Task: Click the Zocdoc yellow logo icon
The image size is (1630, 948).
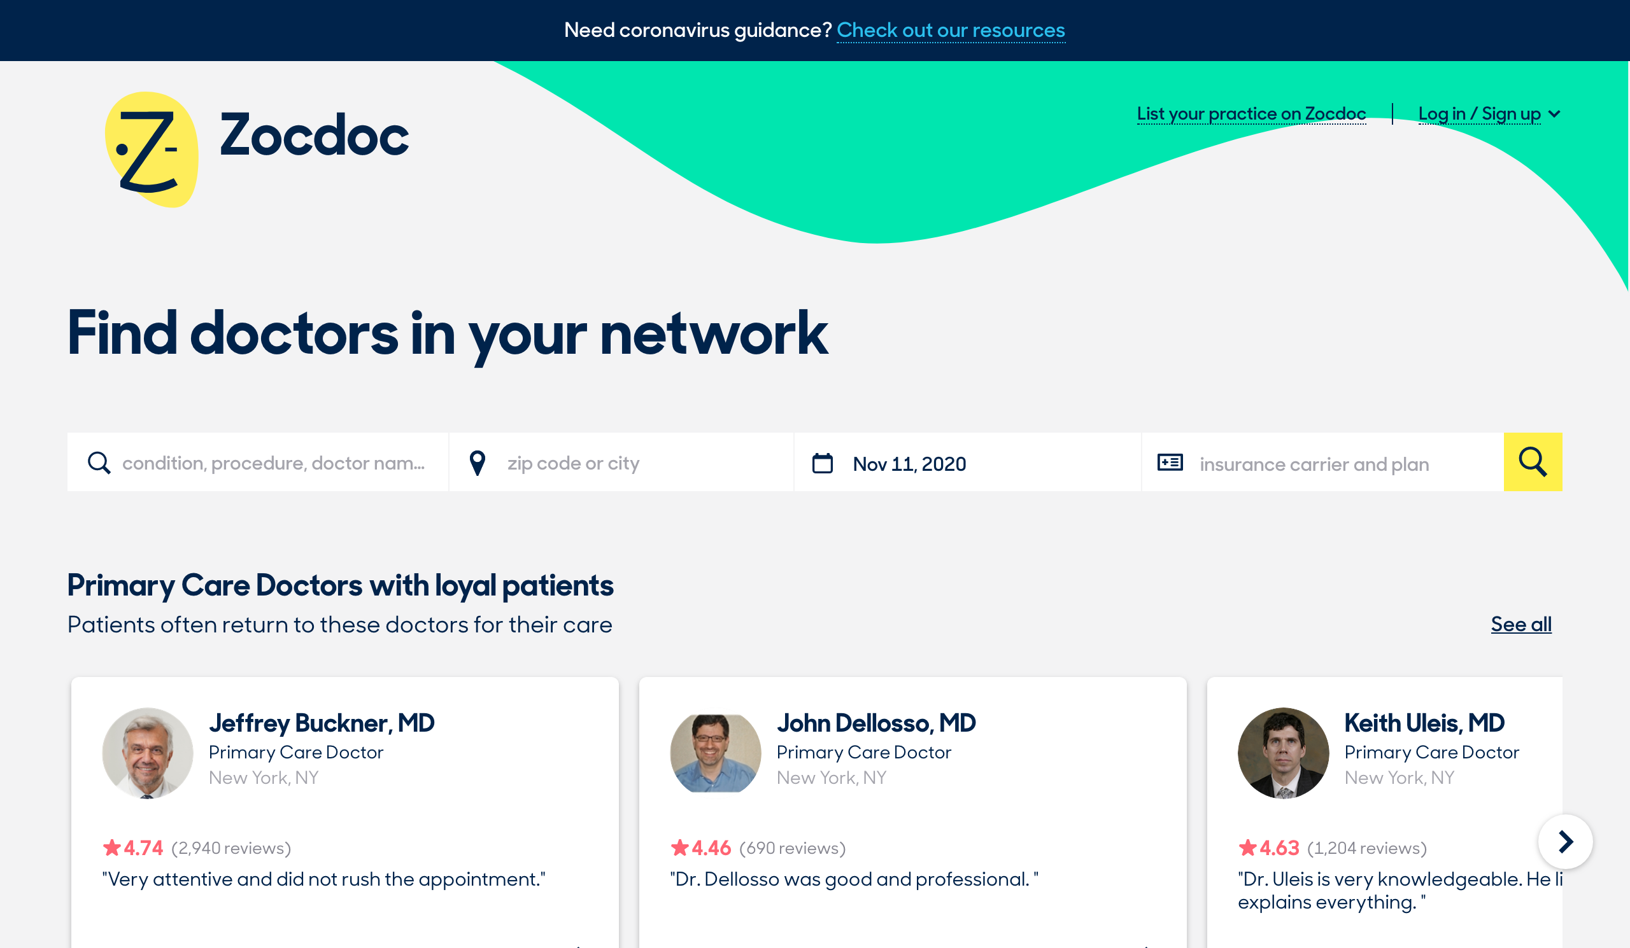Action: 152,150
